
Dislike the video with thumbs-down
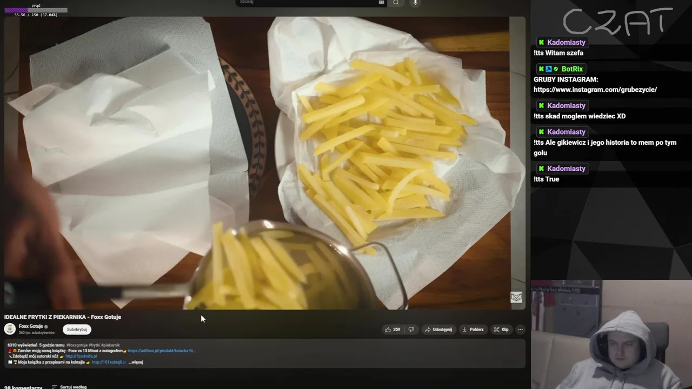[411, 330]
